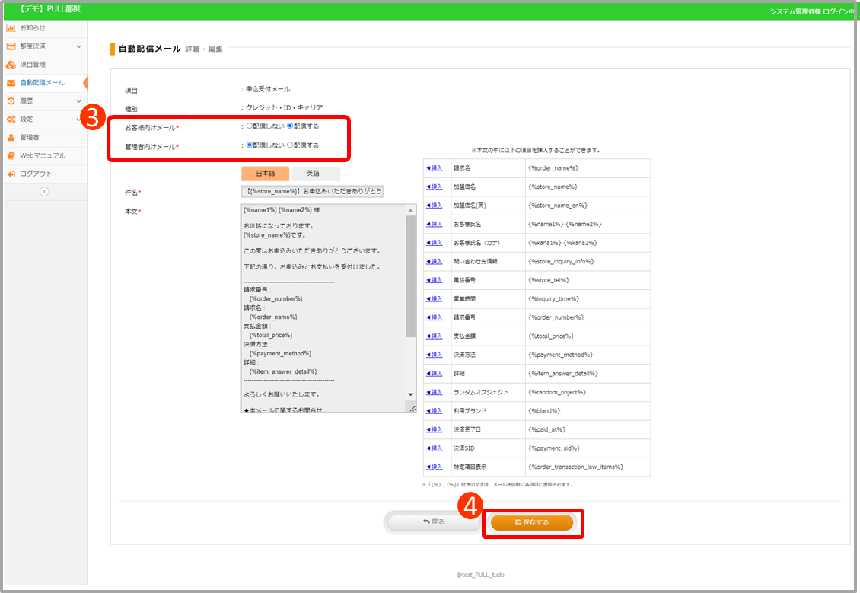Viewport: 860px width, 593px height.
Task: Expand the 履歴 menu chevron
Action: (x=79, y=101)
